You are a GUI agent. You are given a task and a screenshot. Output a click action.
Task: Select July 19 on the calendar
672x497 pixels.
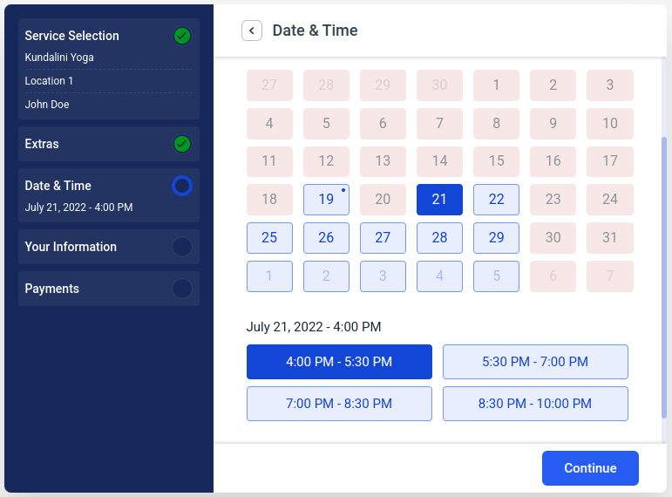click(x=326, y=200)
